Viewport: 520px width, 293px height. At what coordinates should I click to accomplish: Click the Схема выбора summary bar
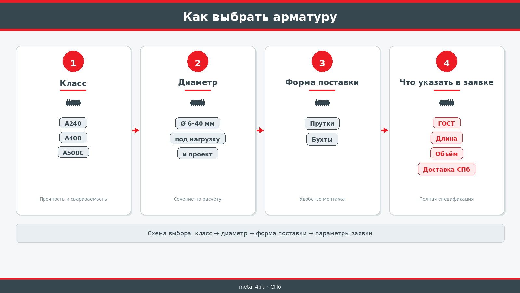260,233
